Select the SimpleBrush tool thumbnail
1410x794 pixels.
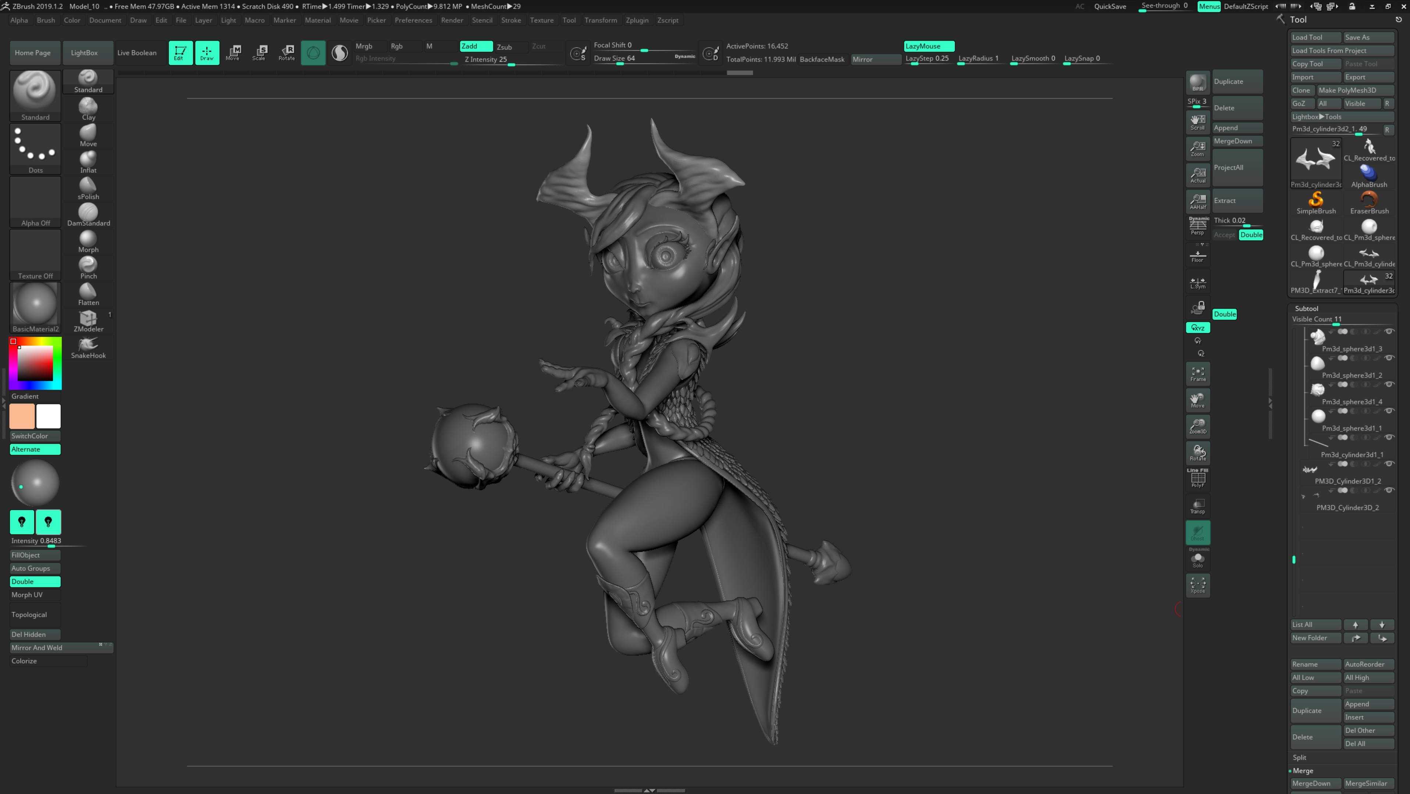(x=1316, y=203)
